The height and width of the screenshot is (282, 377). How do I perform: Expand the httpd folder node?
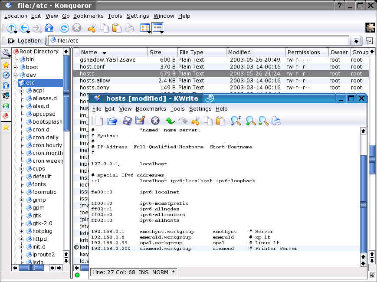click(22, 239)
